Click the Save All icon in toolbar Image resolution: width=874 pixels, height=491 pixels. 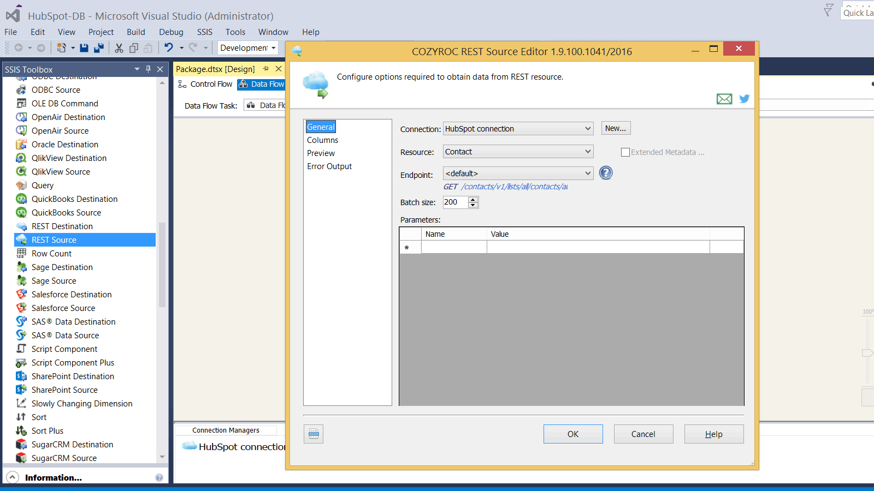[x=99, y=48]
